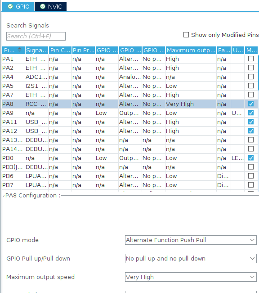259x293 pixels.
Task: Sort by the Pin Name column header
Action: [13, 50]
